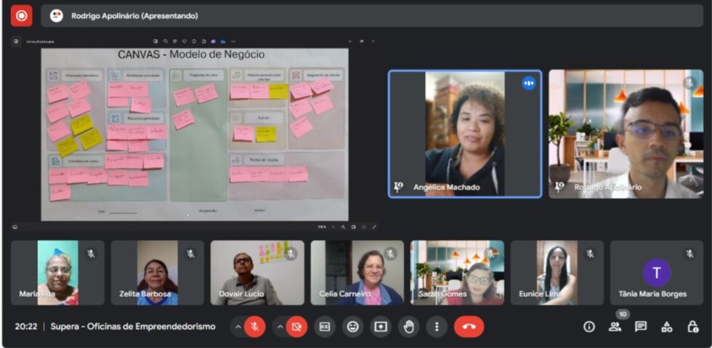
Task: Click Rodrigo Apolinário's muted mic icon
Action: [x=689, y=83]
